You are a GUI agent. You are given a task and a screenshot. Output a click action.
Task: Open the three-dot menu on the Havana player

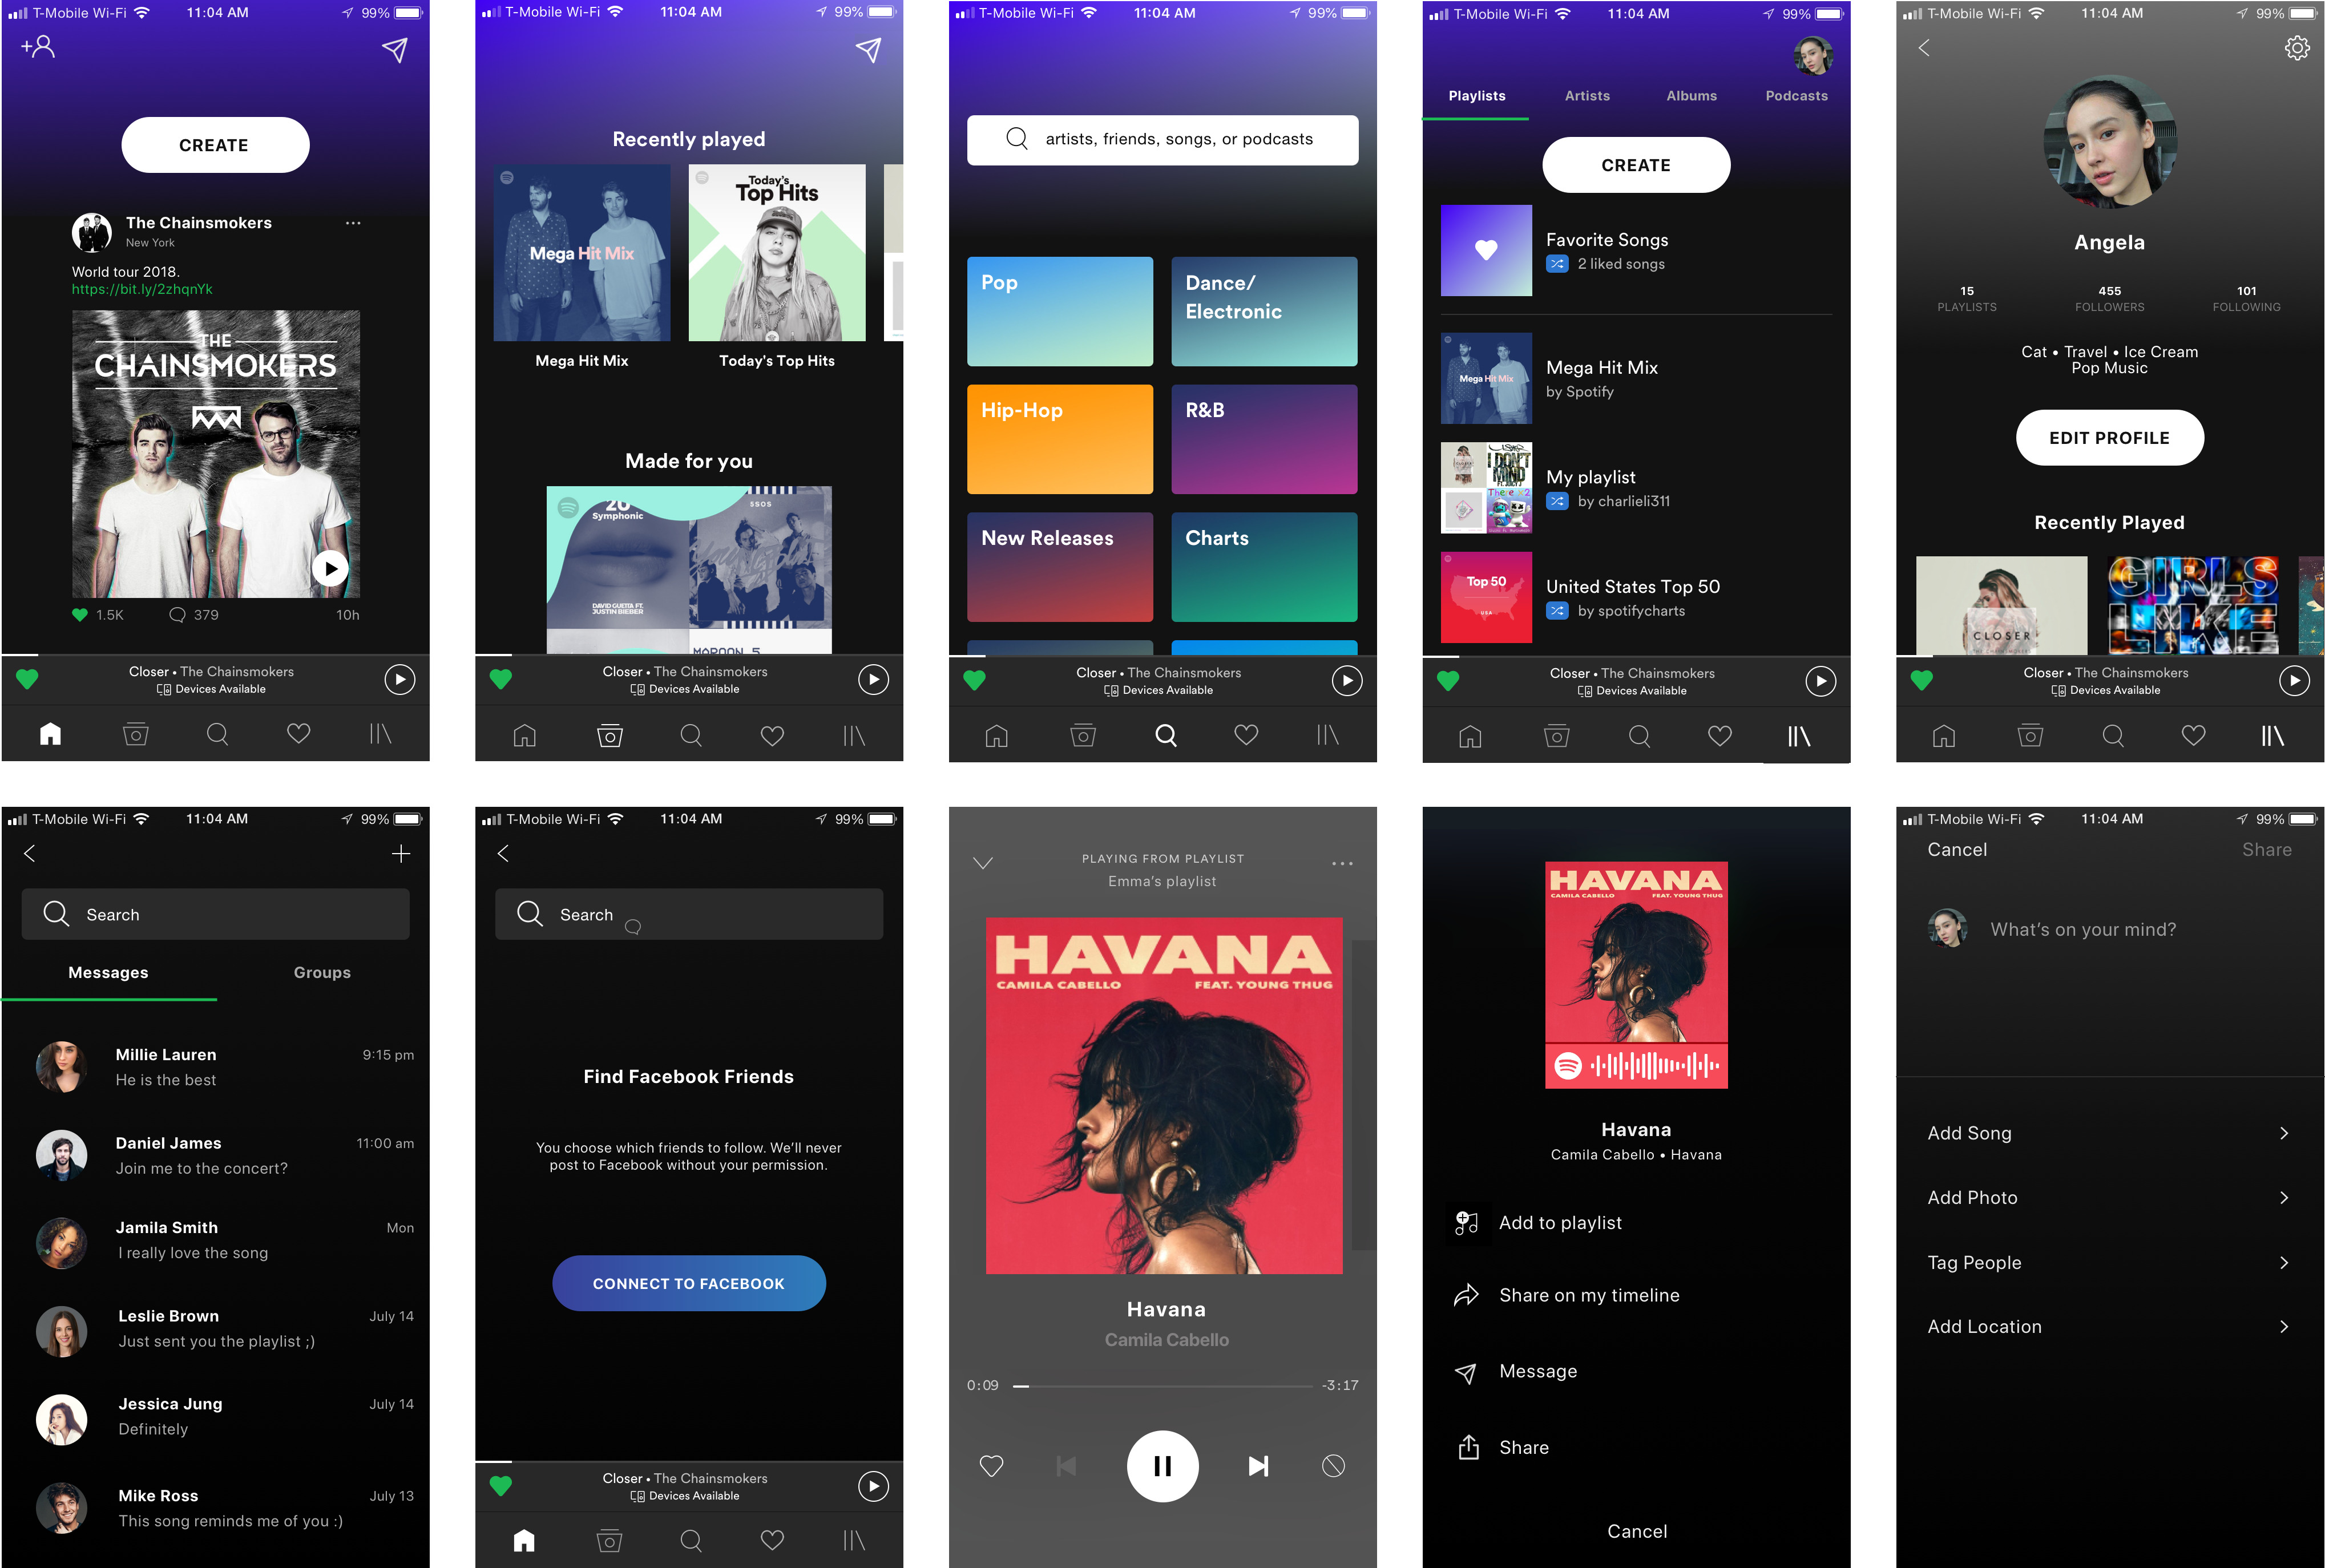coord(1342,863)
